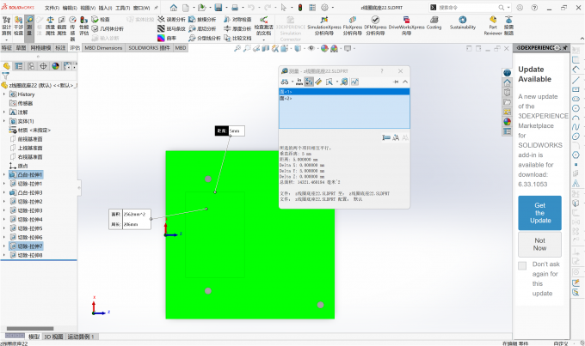Open the 插入(I) menu
585x346 pixels.
tap(105, 8)
